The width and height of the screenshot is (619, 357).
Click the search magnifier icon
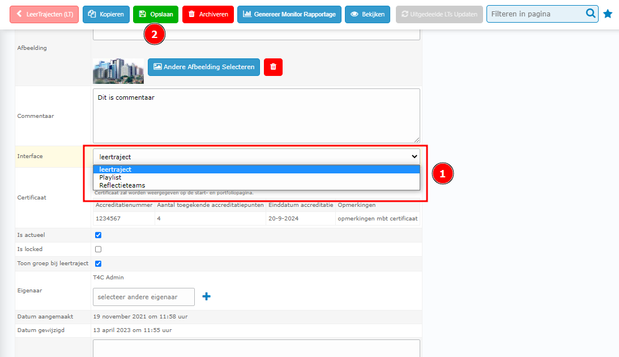tap(591, 14)
